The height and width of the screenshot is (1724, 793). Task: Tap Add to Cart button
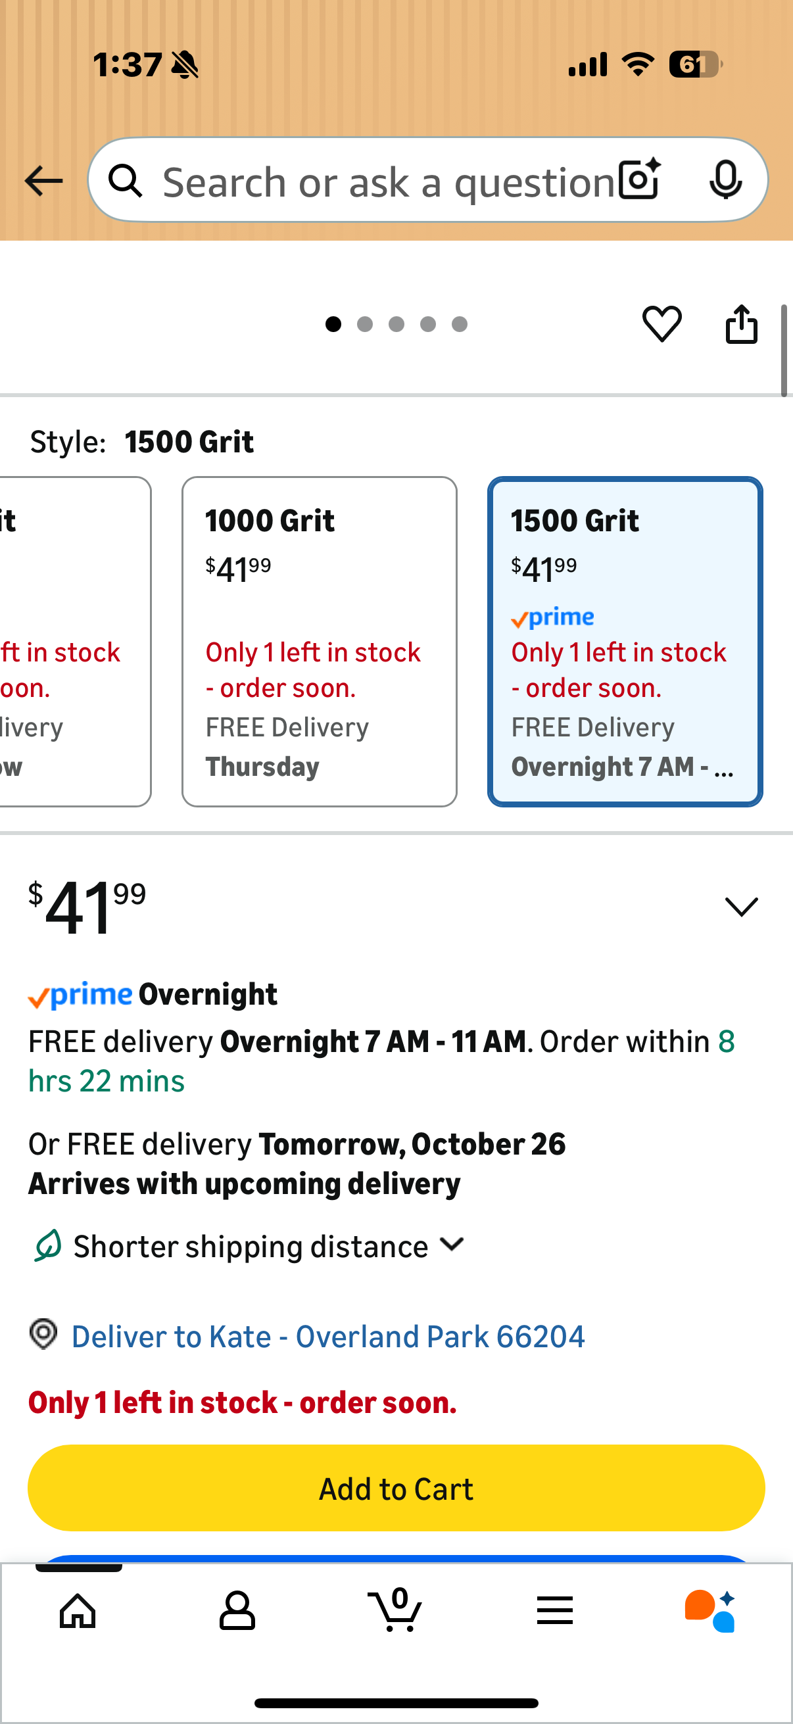point(396,1489)
